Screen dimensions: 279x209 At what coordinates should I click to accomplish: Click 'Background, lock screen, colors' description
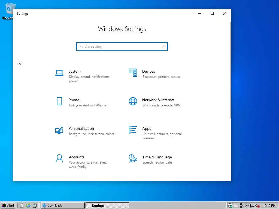[x=92, y=134]
